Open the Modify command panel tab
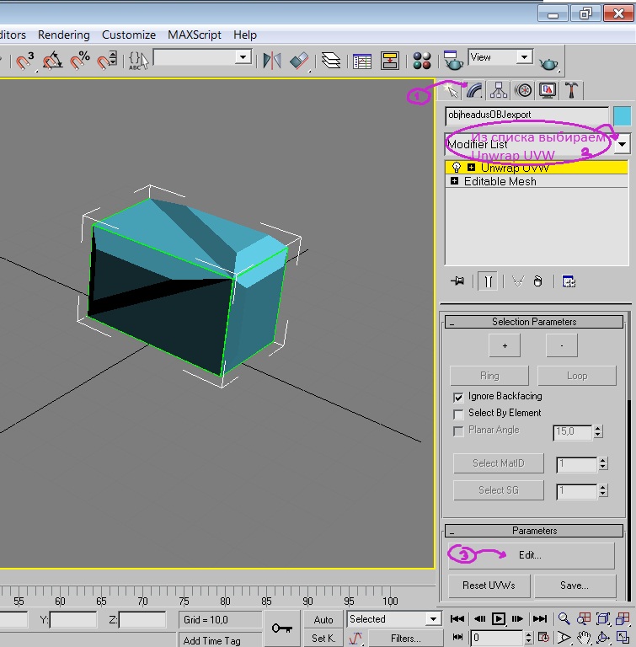Screen dimensions: 636x647 tap(475, 90)
